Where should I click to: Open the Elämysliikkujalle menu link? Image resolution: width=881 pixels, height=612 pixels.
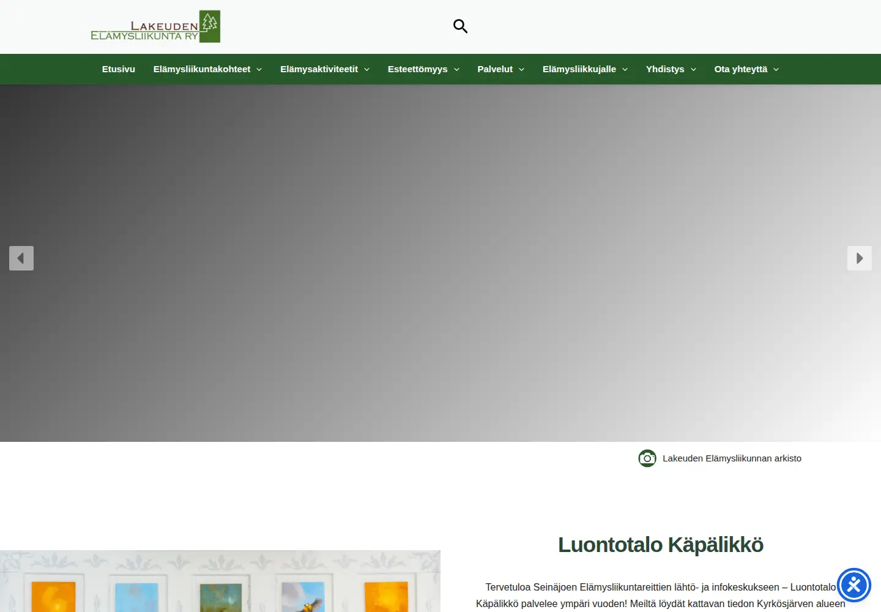[x=579, y=69]
